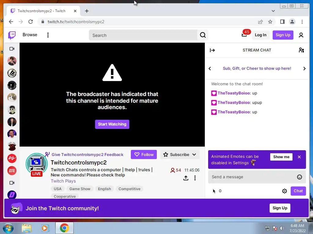Screen dimensions: 313x234
Task: Open the three-dot menu beside Browse
Action: pos(48,35)
